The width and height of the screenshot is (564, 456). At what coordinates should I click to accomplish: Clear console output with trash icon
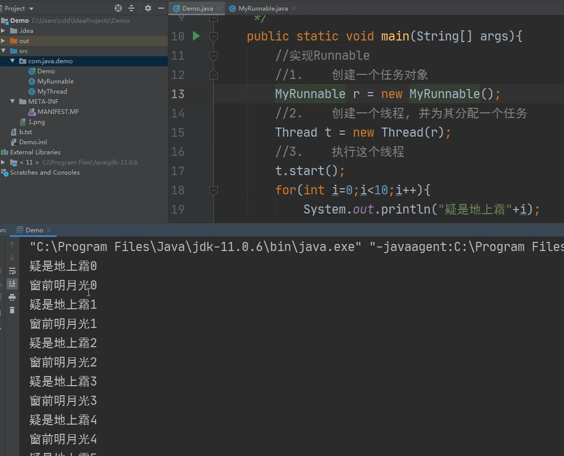point(12,310)
